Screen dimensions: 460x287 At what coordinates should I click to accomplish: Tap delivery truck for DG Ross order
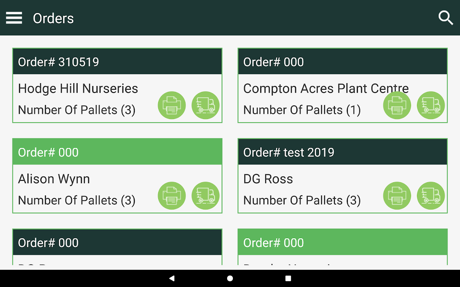[x=431, y=196]
